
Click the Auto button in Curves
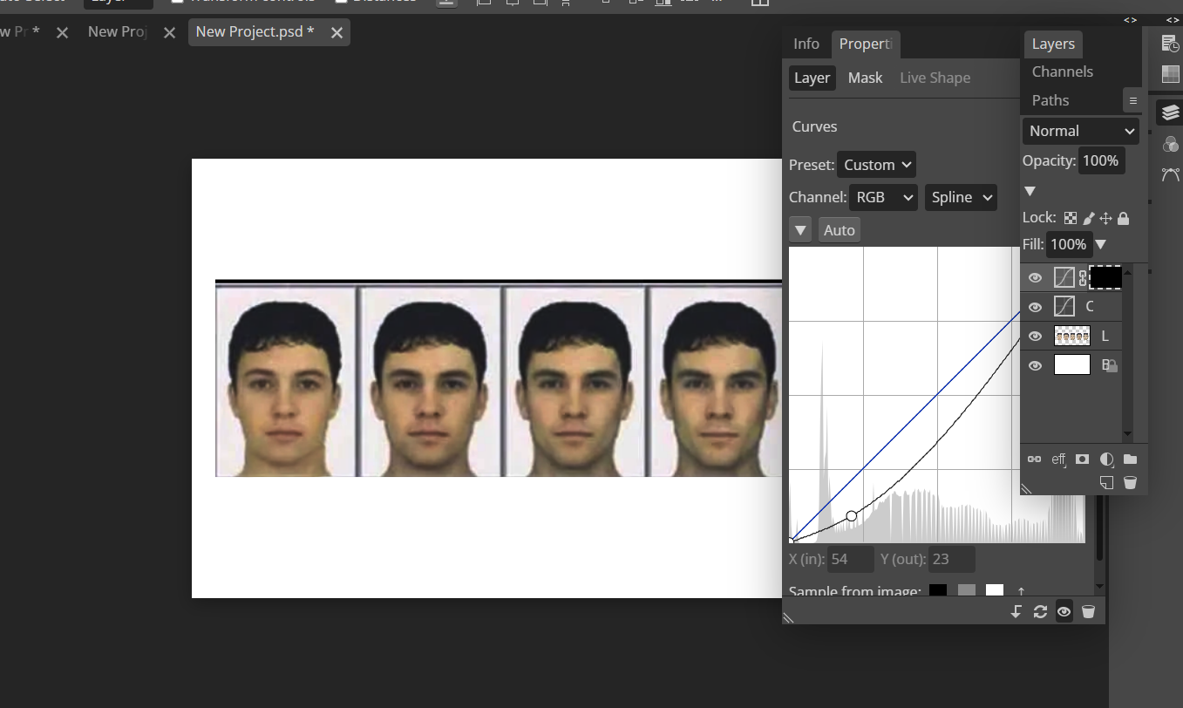(x=839, y=230)
